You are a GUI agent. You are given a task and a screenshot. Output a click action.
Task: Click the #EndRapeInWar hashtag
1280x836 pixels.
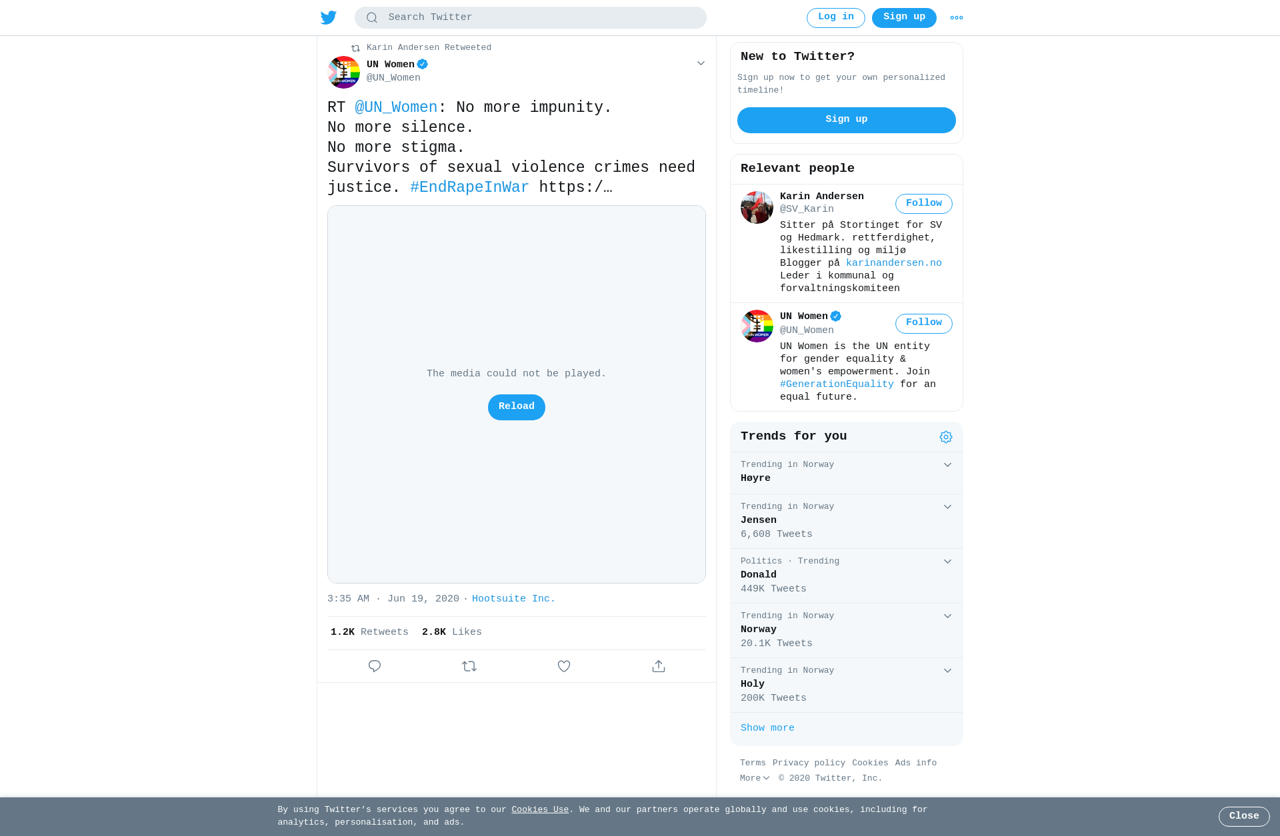tap(469, 187)
